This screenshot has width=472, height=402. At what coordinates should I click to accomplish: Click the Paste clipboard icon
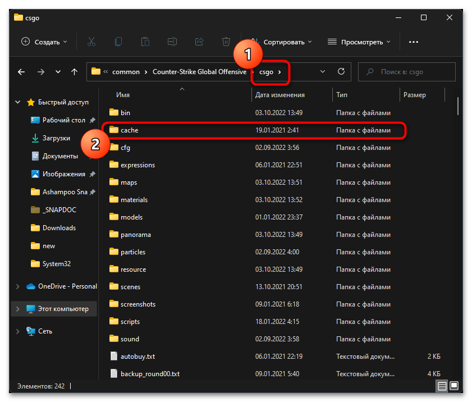point(145,42)
